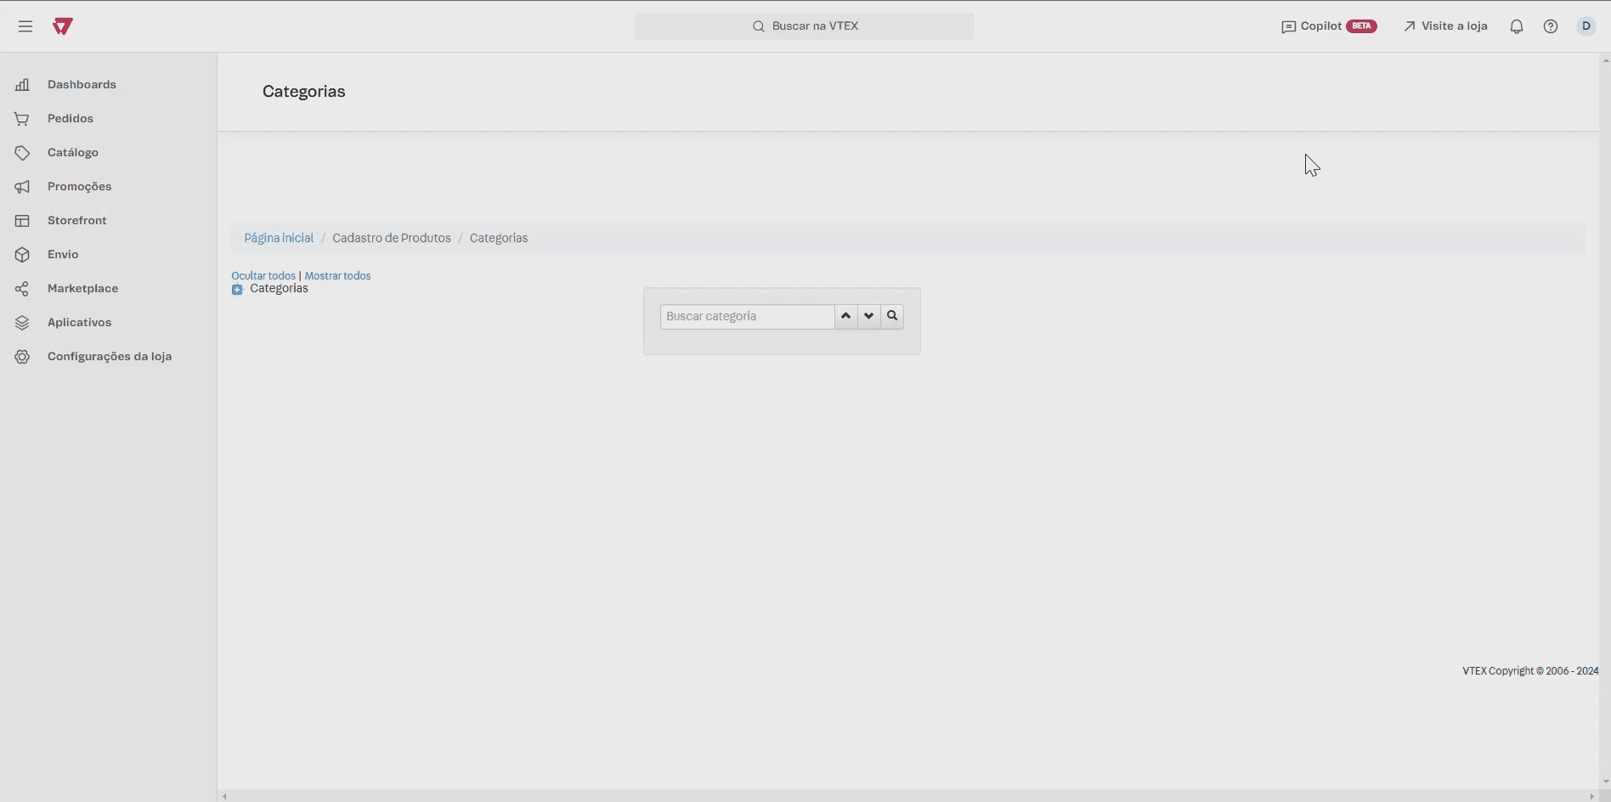1611x802 pixels.
Task: Click the Configurações gear icon
Action: (23, 357)
